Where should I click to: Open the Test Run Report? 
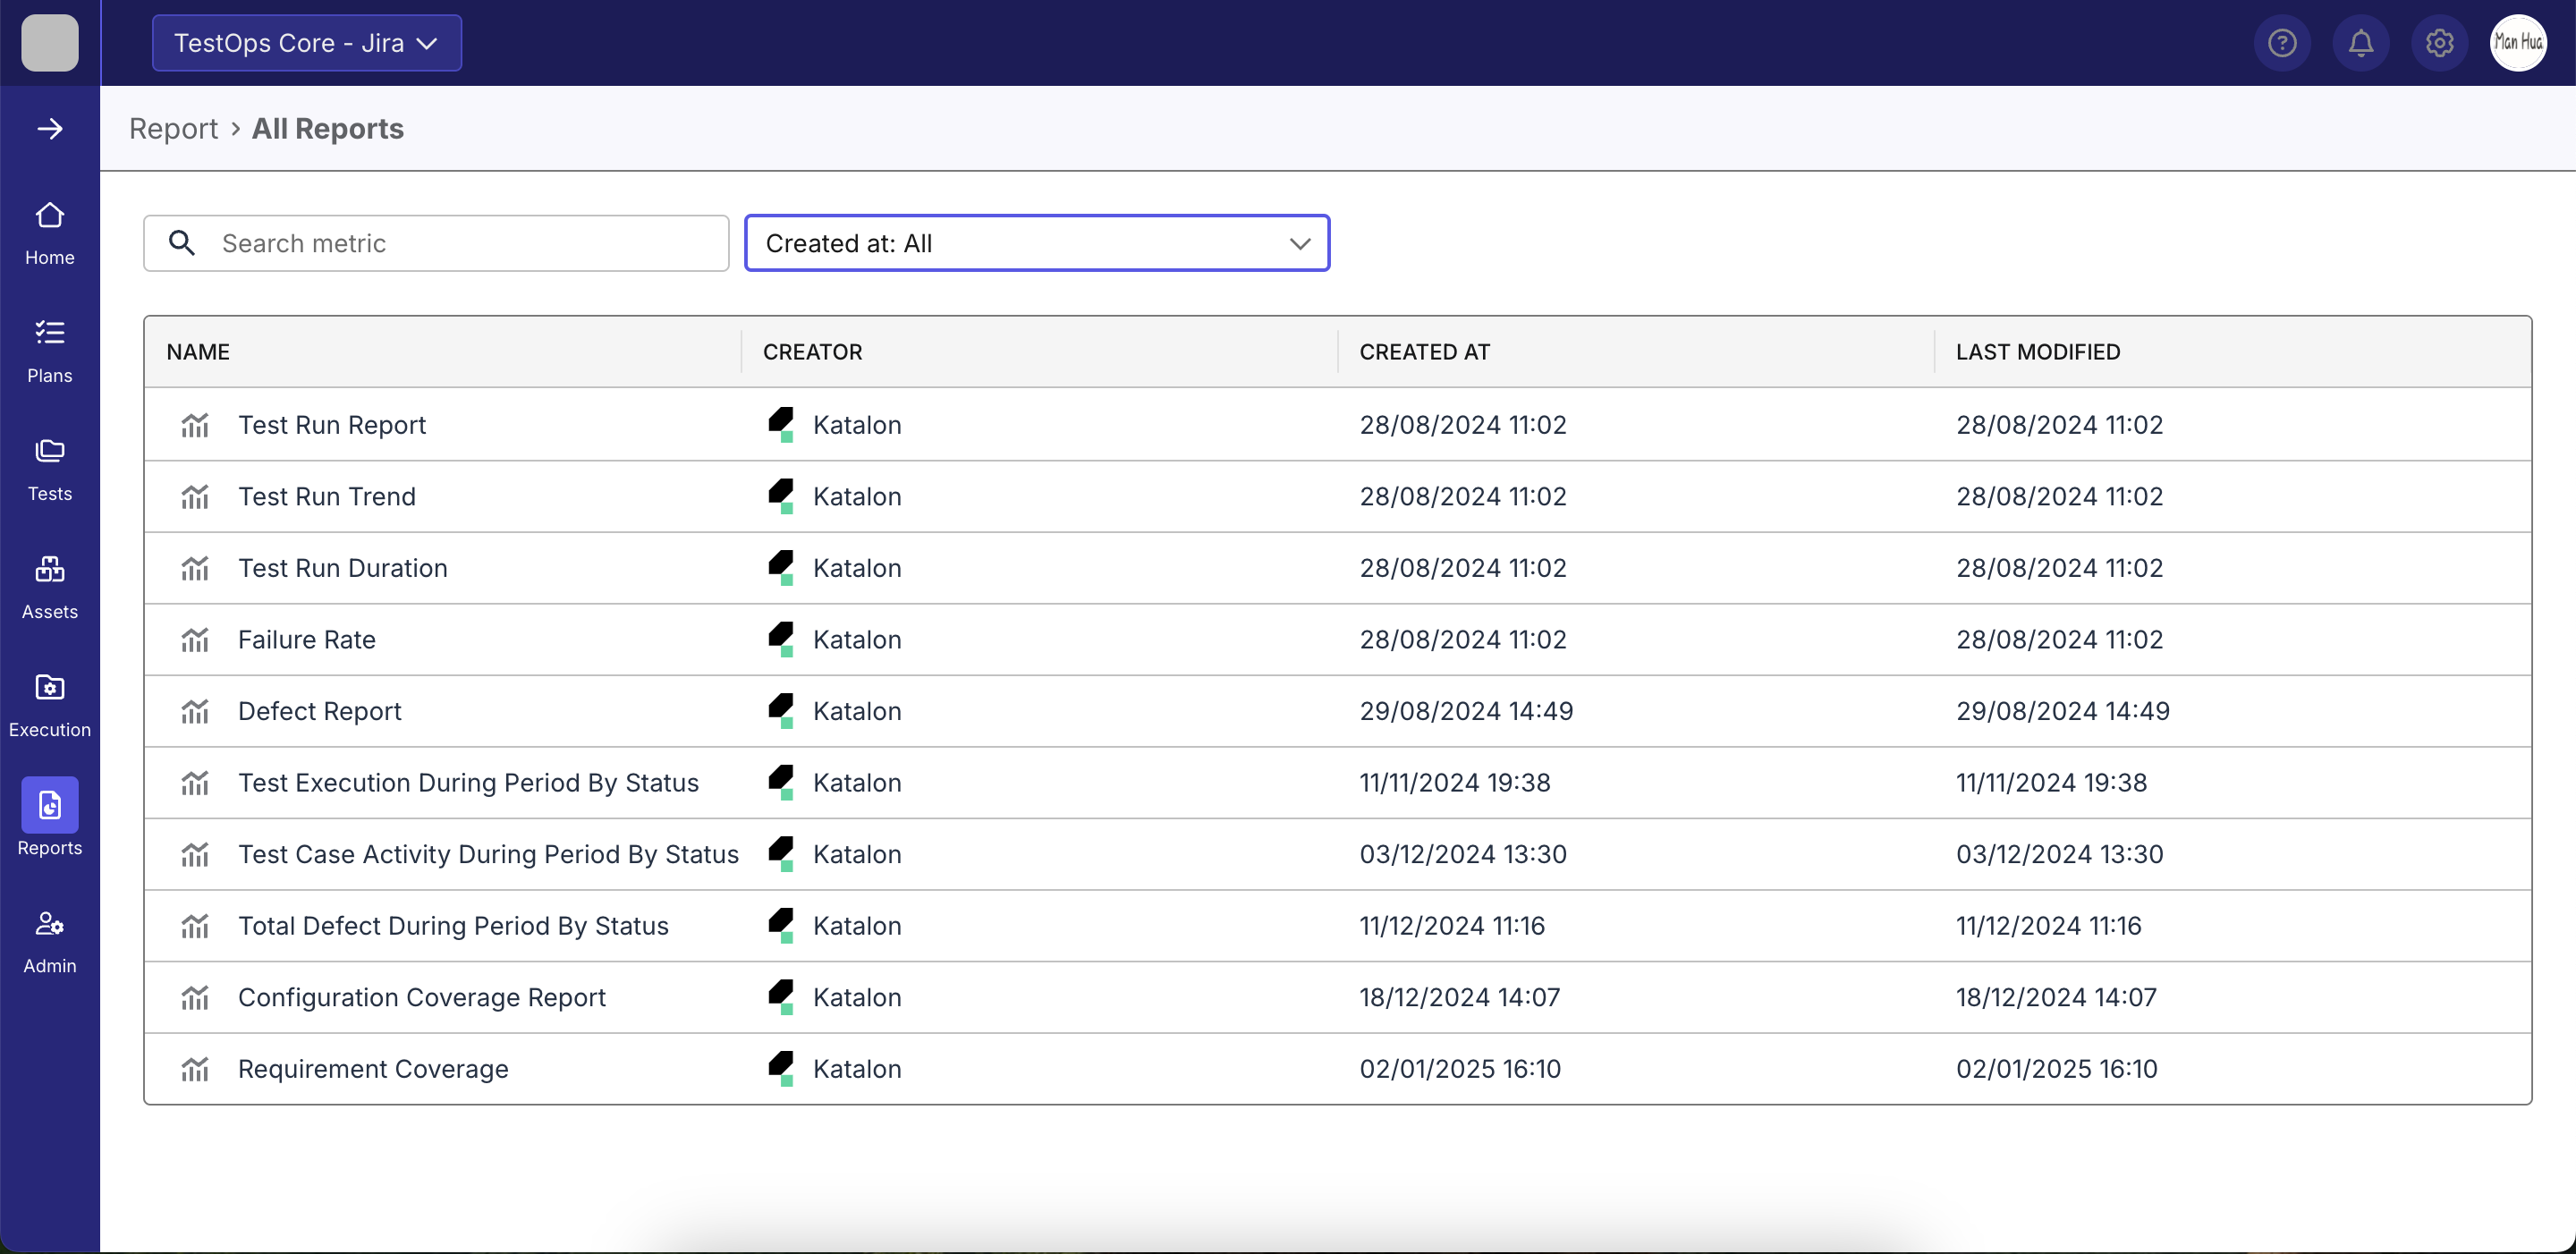[331, 425]
